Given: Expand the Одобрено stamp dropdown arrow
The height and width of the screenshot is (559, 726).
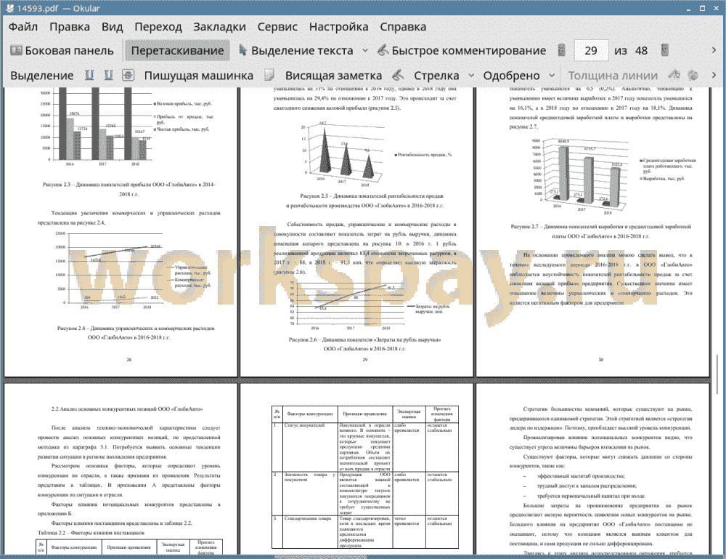Looking at the screenshot, I should click(x=552, y=75).
